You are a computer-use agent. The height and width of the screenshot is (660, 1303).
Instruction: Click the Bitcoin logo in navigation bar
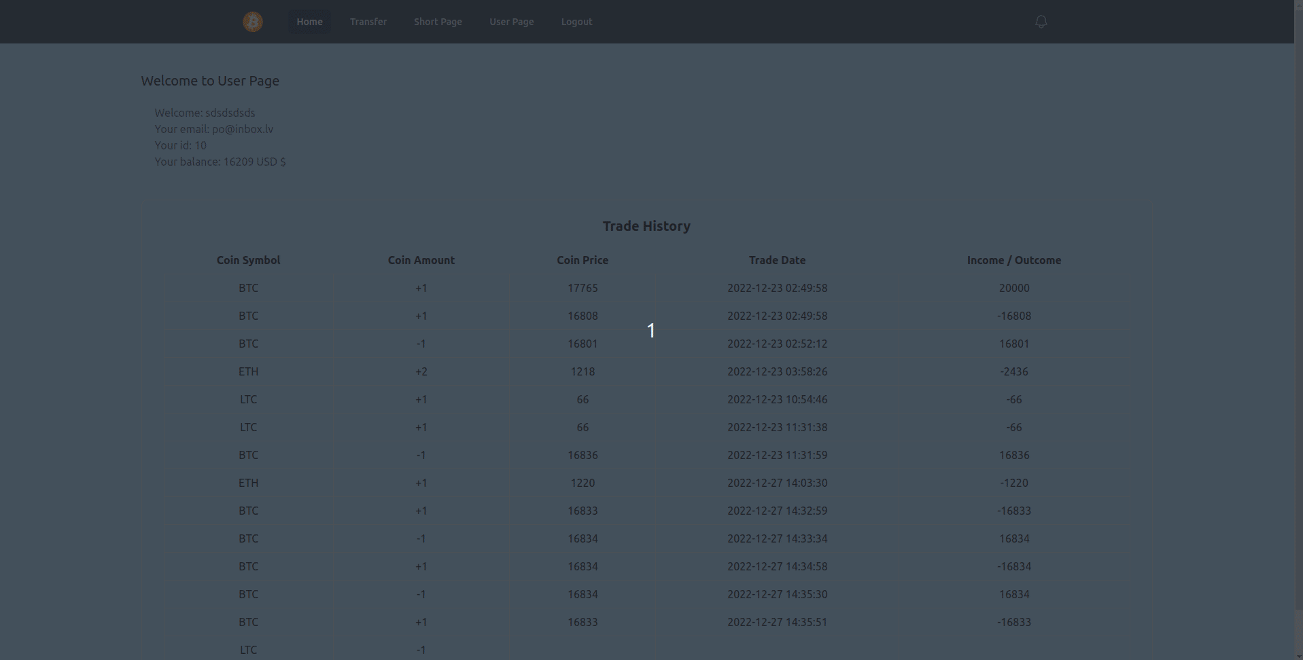pyautogui.click(x=252, y=21)
